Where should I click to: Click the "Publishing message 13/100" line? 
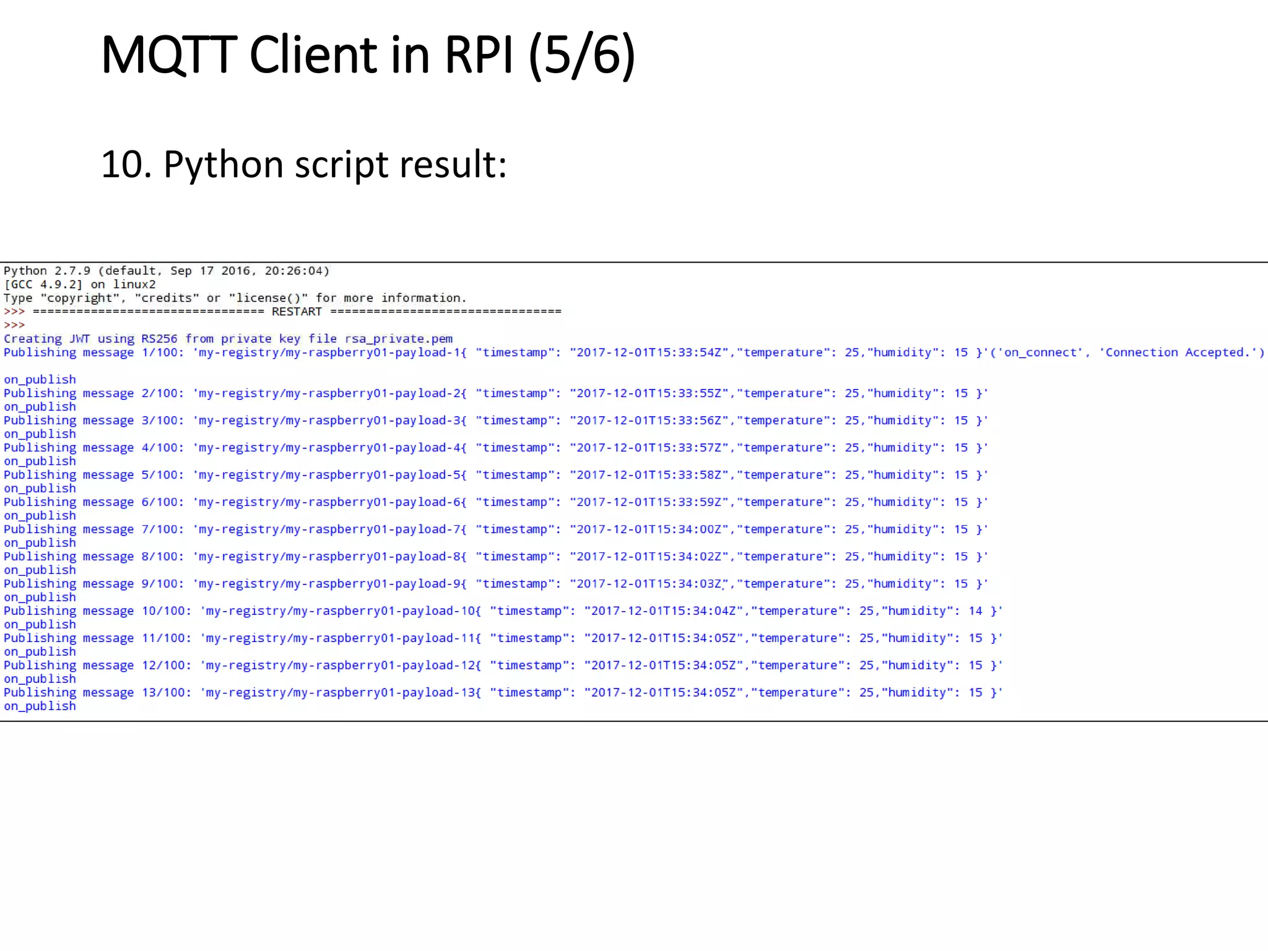pos(503,693)
